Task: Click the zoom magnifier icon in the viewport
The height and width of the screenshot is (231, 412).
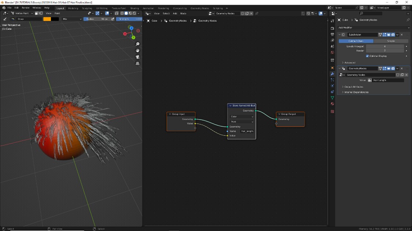Action: click(x=138, y=44)
